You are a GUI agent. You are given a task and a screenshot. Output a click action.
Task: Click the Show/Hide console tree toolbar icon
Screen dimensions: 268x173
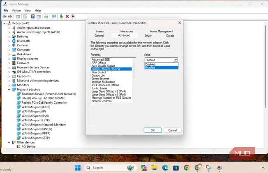coord(18,16)
